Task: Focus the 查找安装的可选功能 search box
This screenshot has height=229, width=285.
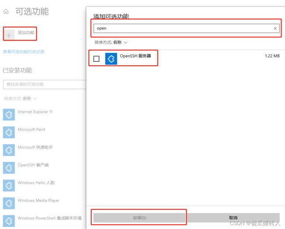Action: tap(44, 85)
